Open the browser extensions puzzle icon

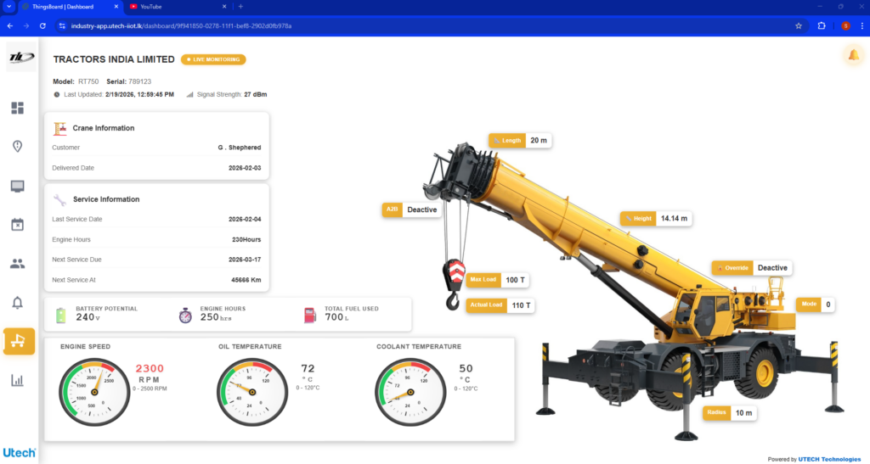point(822,26)
